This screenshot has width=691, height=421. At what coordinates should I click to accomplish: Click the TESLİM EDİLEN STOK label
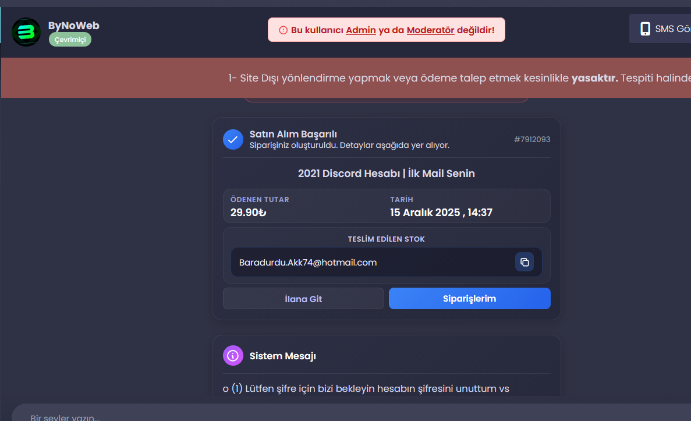coord(387,239)
